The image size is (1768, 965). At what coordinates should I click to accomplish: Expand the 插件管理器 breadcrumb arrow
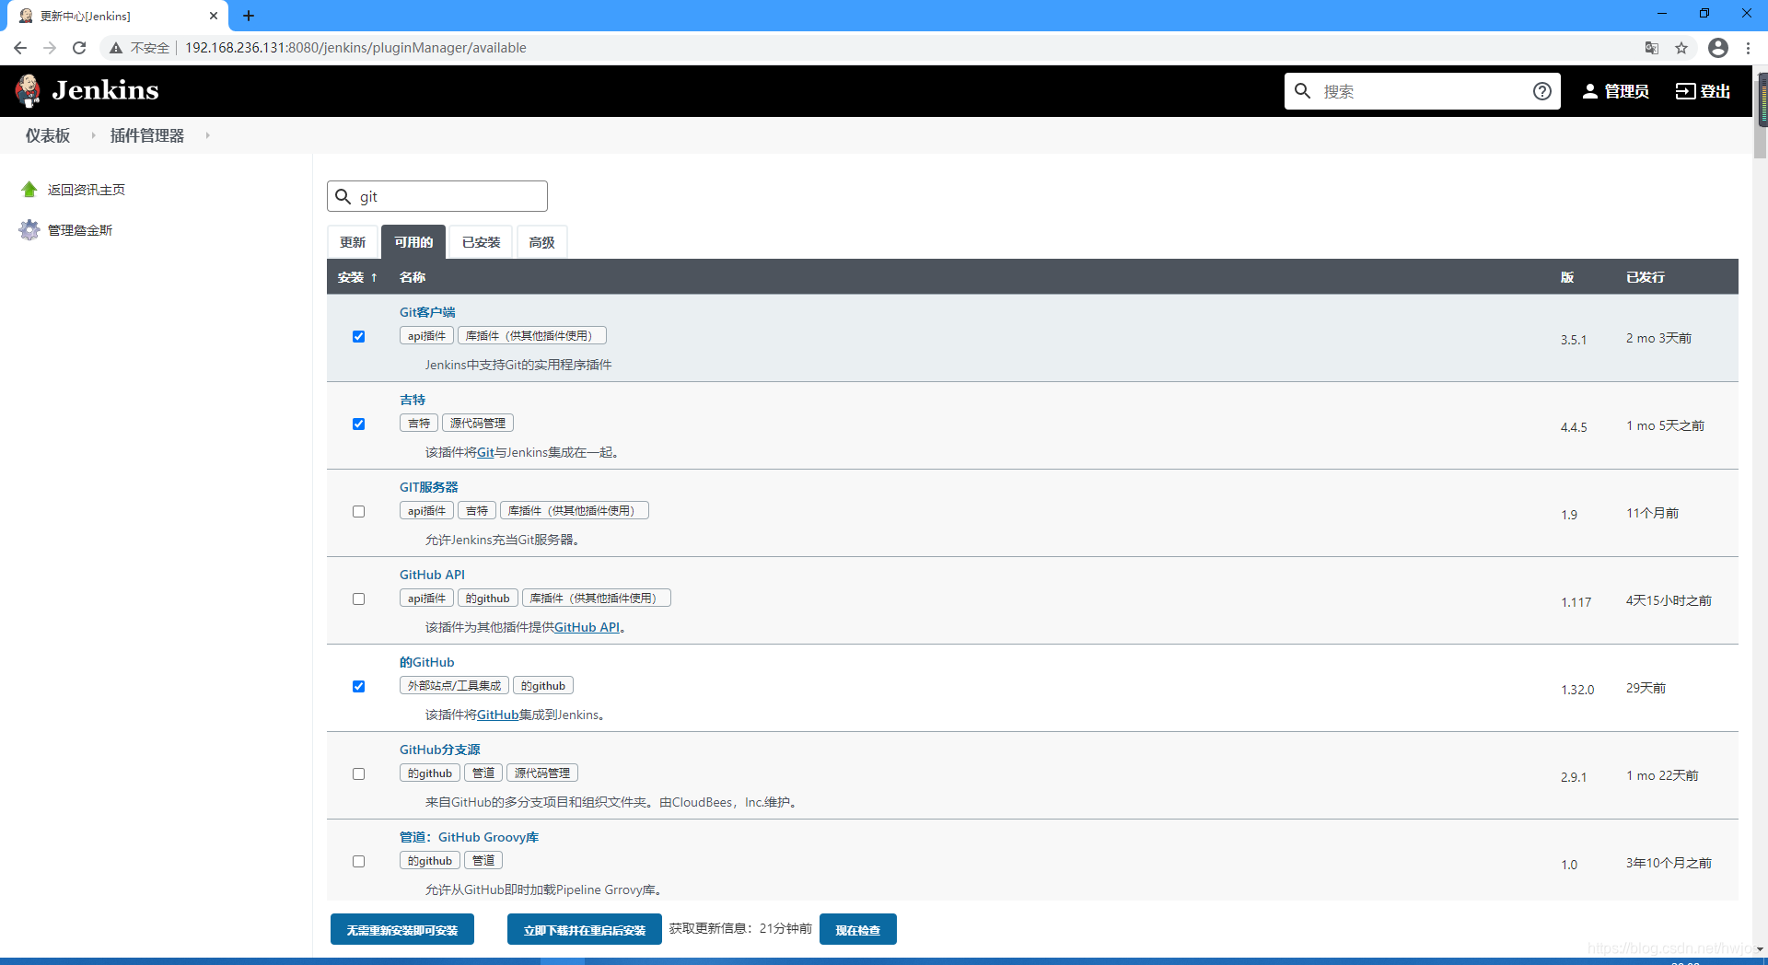click(x=207, y=135)
